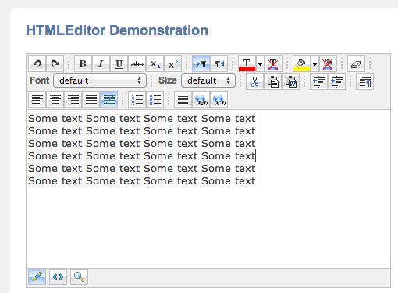Increase indent of the paragraph
Image resolution: width=398 pixels, height=293 pixels.
(x=337, y=82)
